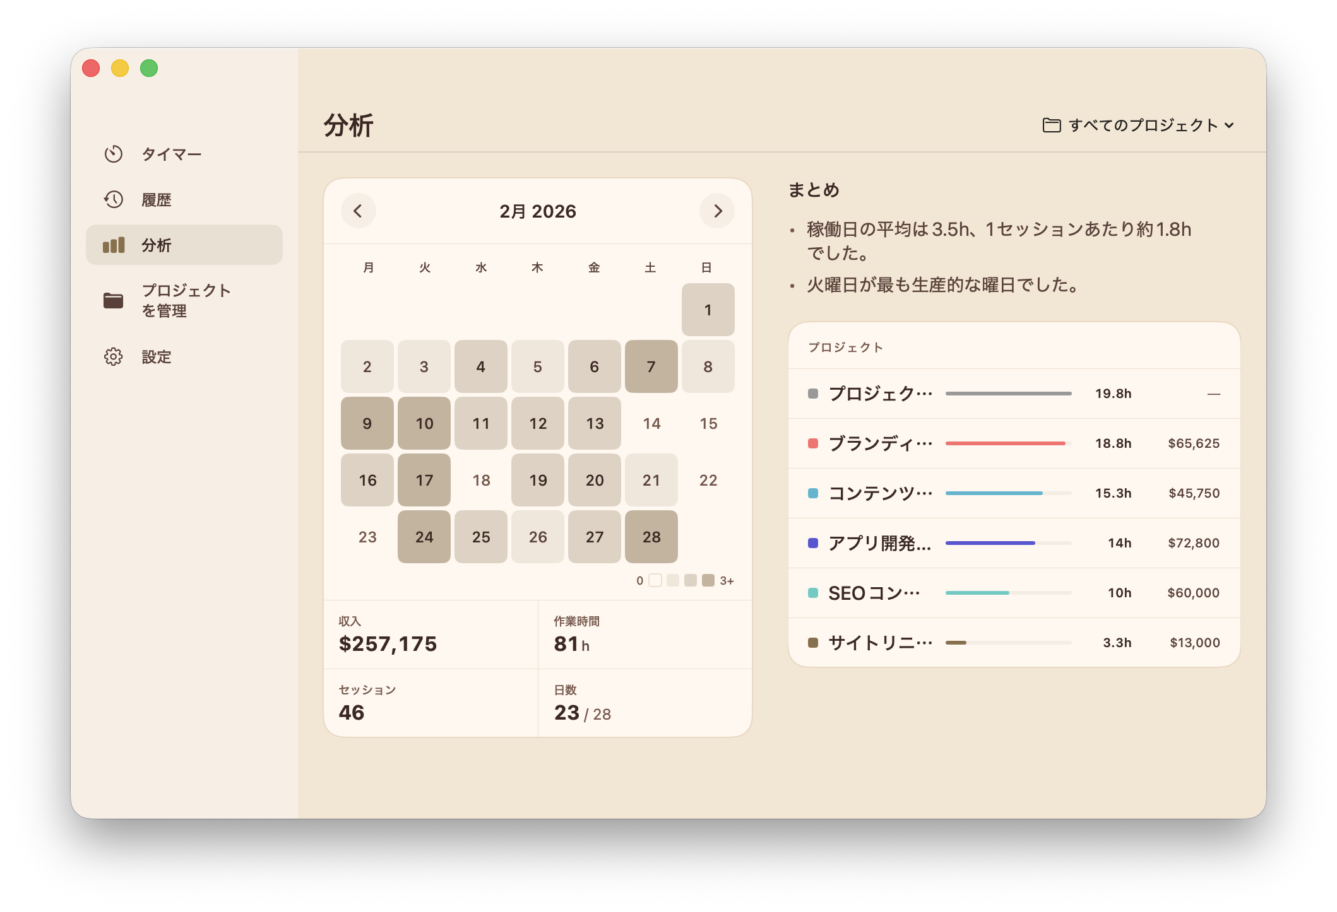2月2026のタイトルをクリック
This screenshot has width=1337, height=912.
(537, 211)
